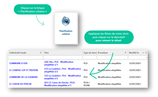Expand the Modifié le filter dropdown arrow

147,58
